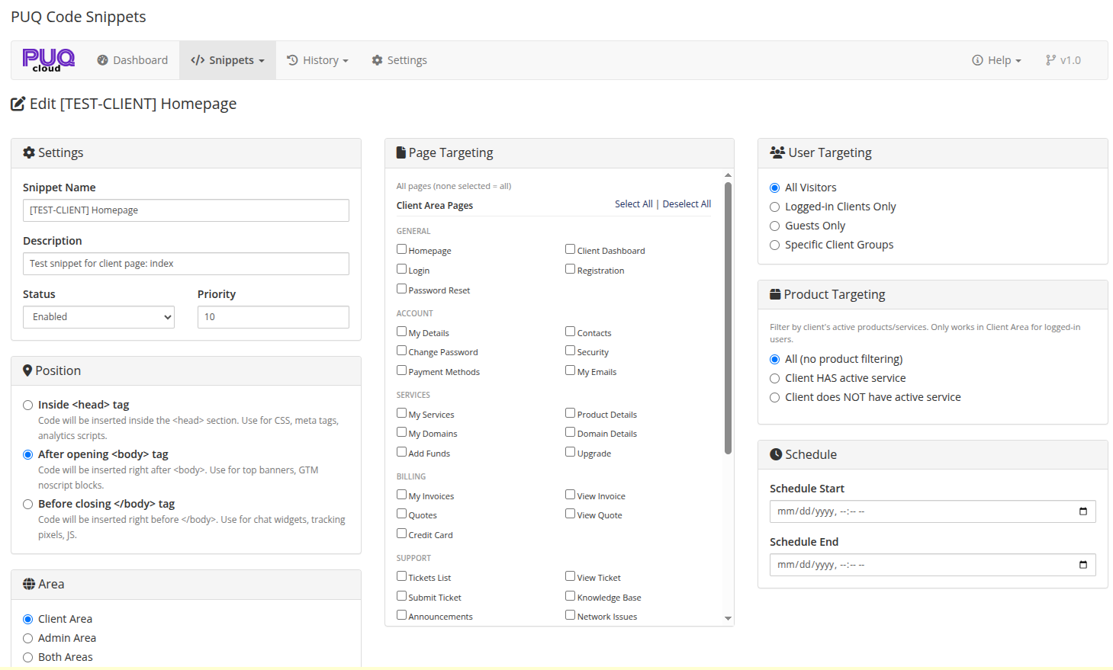Open the Help dropdown menu
This screenshot has width=1113, height=670.
996,59
